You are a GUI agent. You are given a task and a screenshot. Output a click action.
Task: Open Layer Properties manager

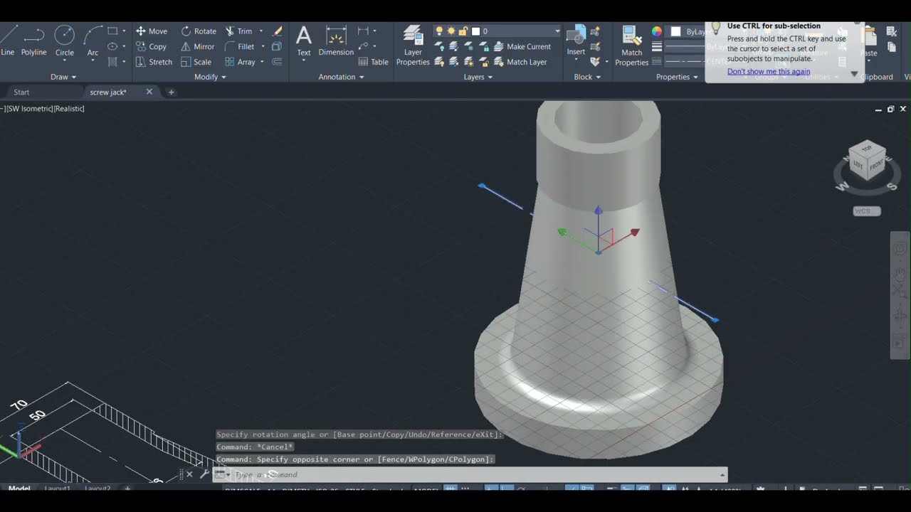(413, 46)
